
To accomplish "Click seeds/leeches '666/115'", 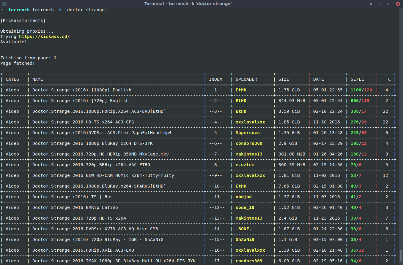I will [360, 101].
